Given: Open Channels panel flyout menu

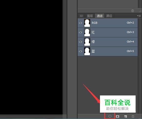Looking at the screenshot, I should (x=139, y=16).
